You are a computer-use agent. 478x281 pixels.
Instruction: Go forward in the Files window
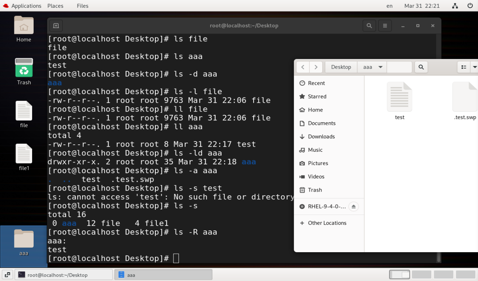316,67
